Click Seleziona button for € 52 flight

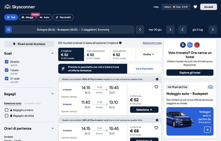tap(144, 110)
